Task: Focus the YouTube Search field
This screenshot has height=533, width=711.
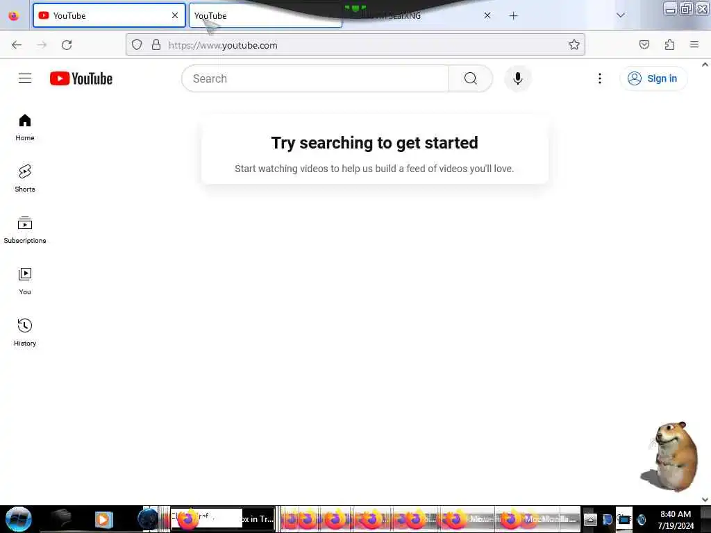Action: (315, 78)
